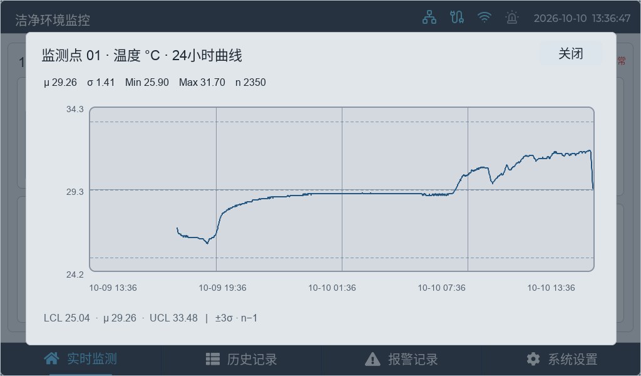Click the LCL 25.04 control limits text

tap(66, 318)
